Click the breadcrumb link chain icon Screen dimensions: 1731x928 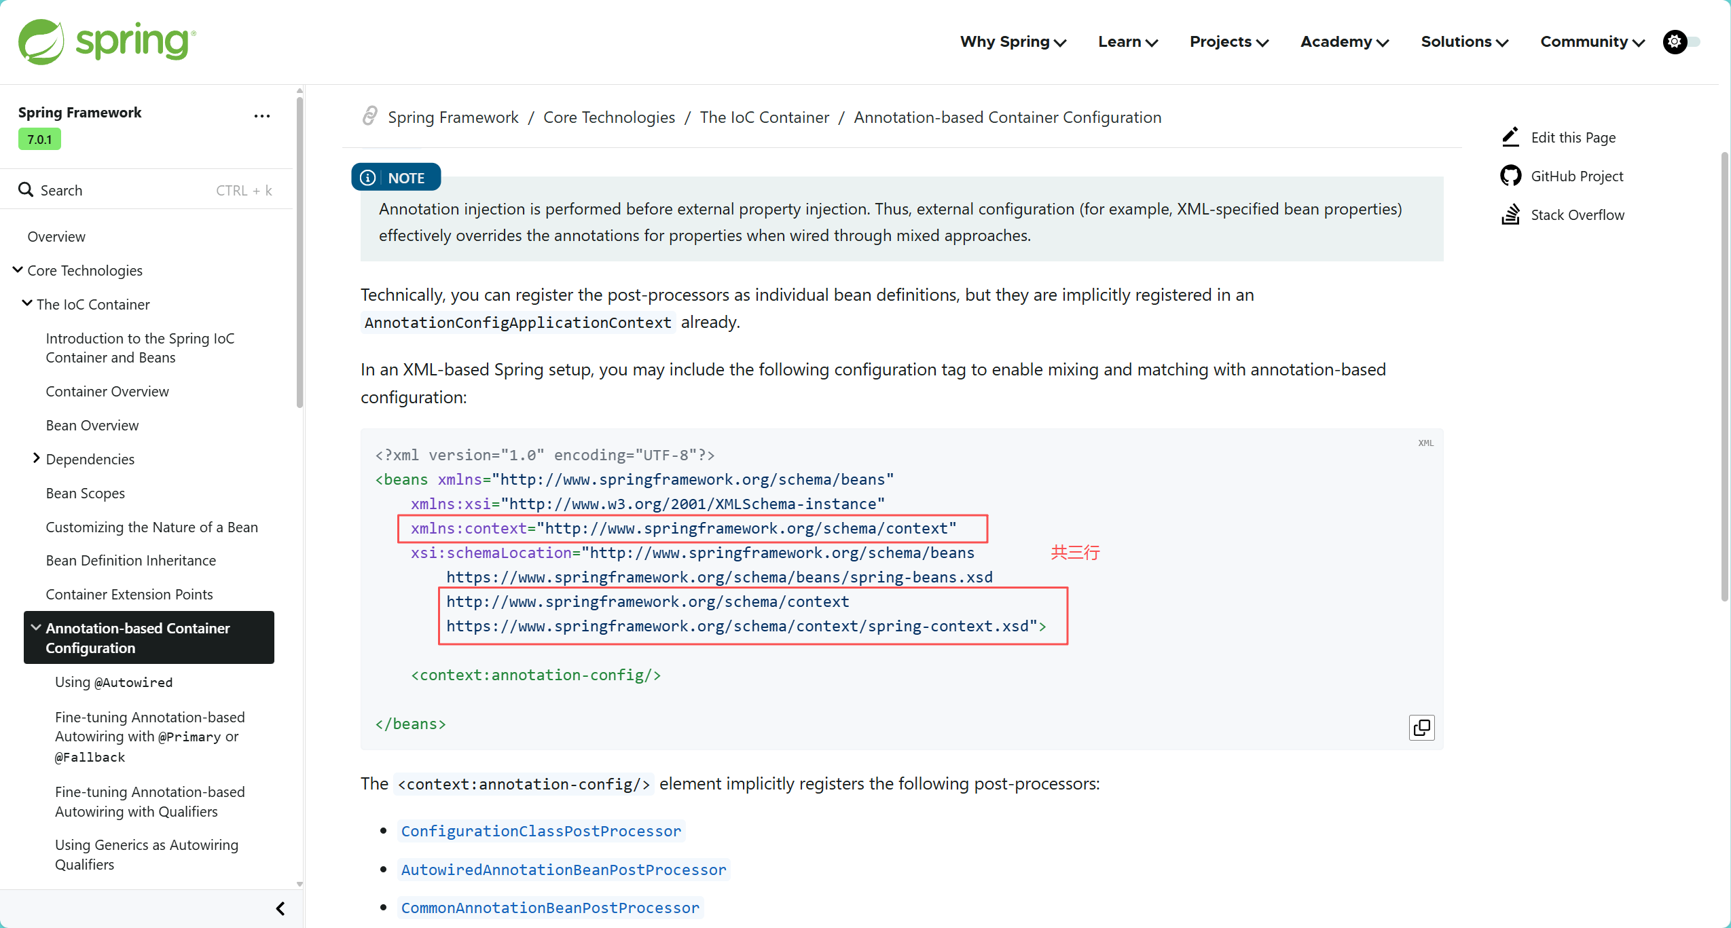[x=369, y=117]
